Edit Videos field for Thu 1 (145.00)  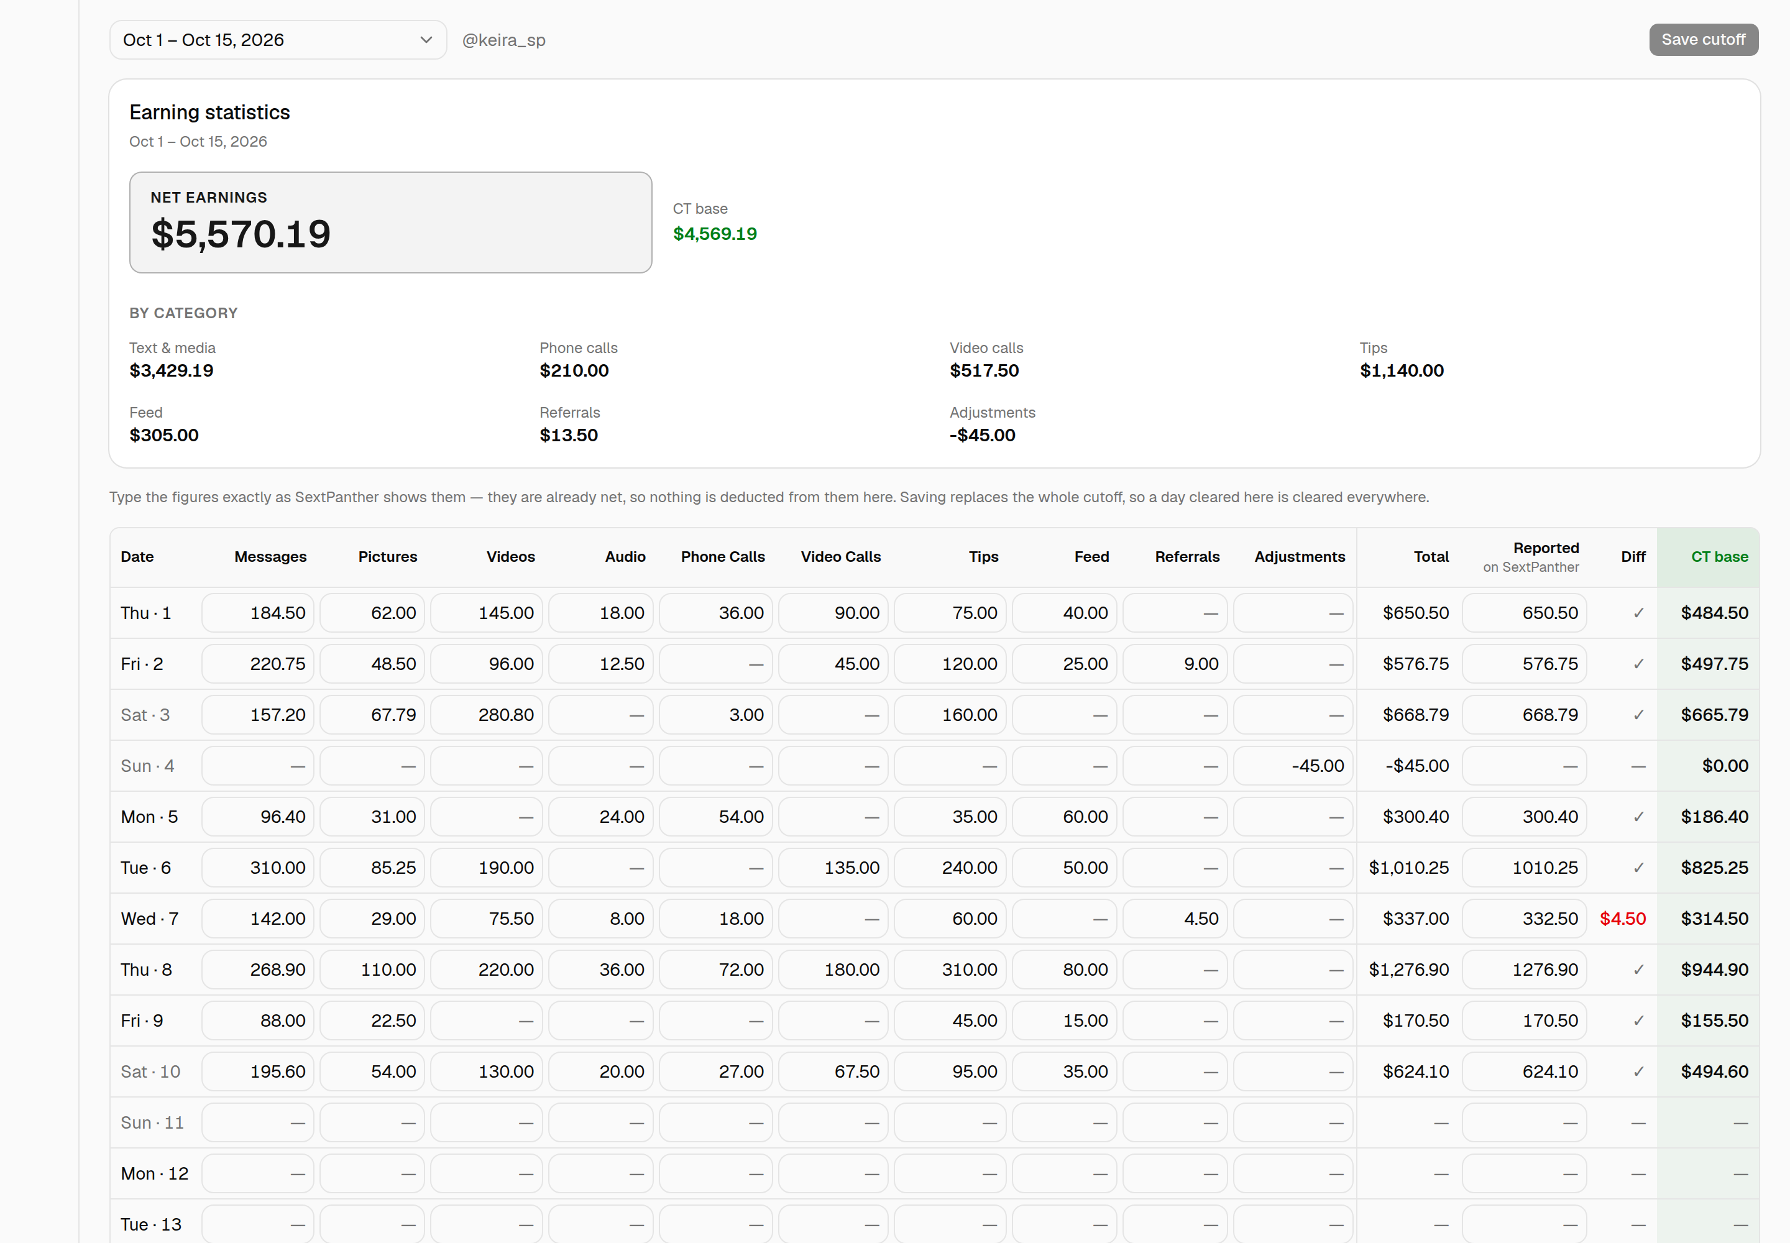[486, 613]
